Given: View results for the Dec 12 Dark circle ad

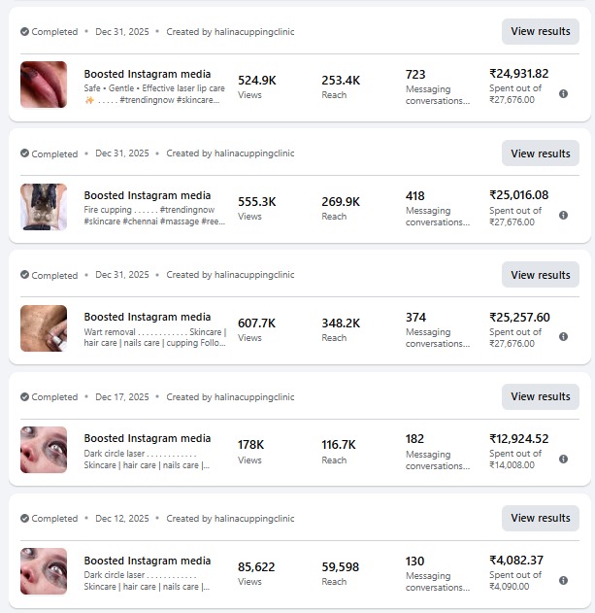Looking at the screenshot, I should point(541,518).
